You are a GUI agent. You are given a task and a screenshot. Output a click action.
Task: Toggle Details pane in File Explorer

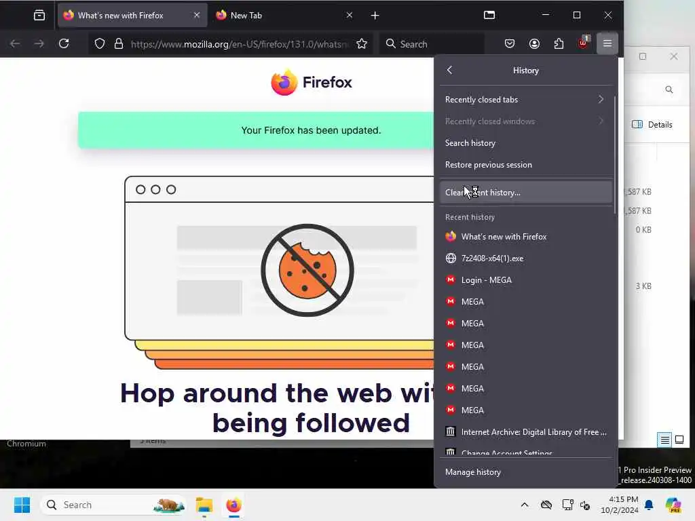[x=652, y=125]
